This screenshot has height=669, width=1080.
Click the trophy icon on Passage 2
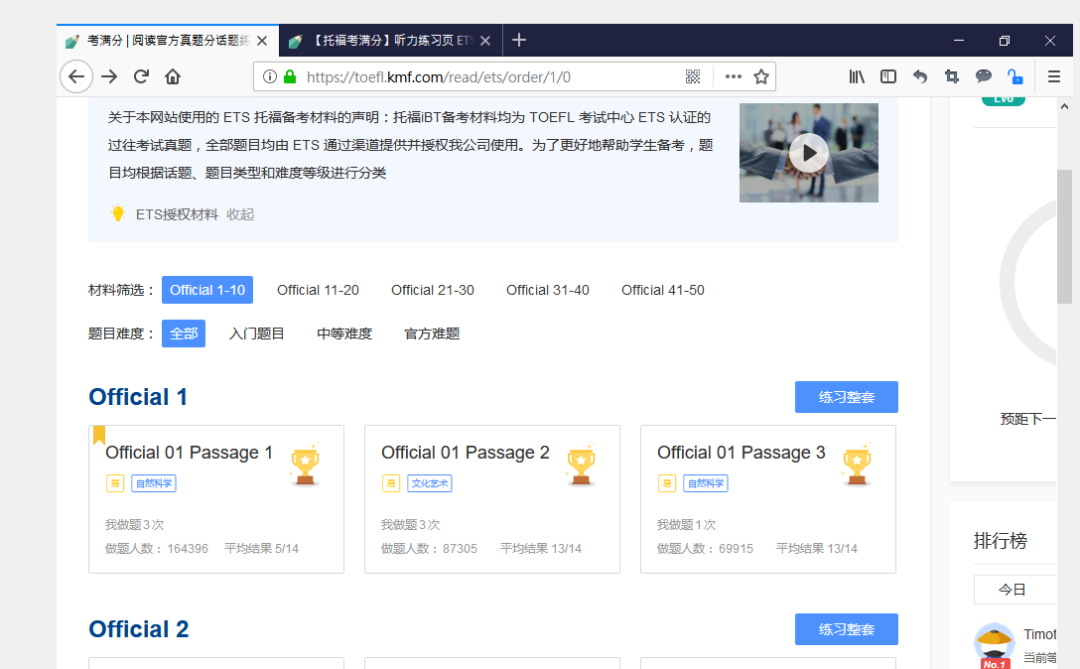[581, 466]
